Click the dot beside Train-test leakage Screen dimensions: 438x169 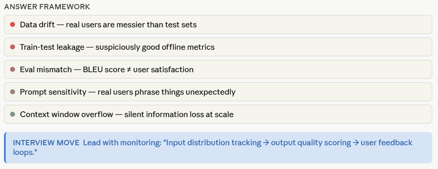click(x=12, y=47)
